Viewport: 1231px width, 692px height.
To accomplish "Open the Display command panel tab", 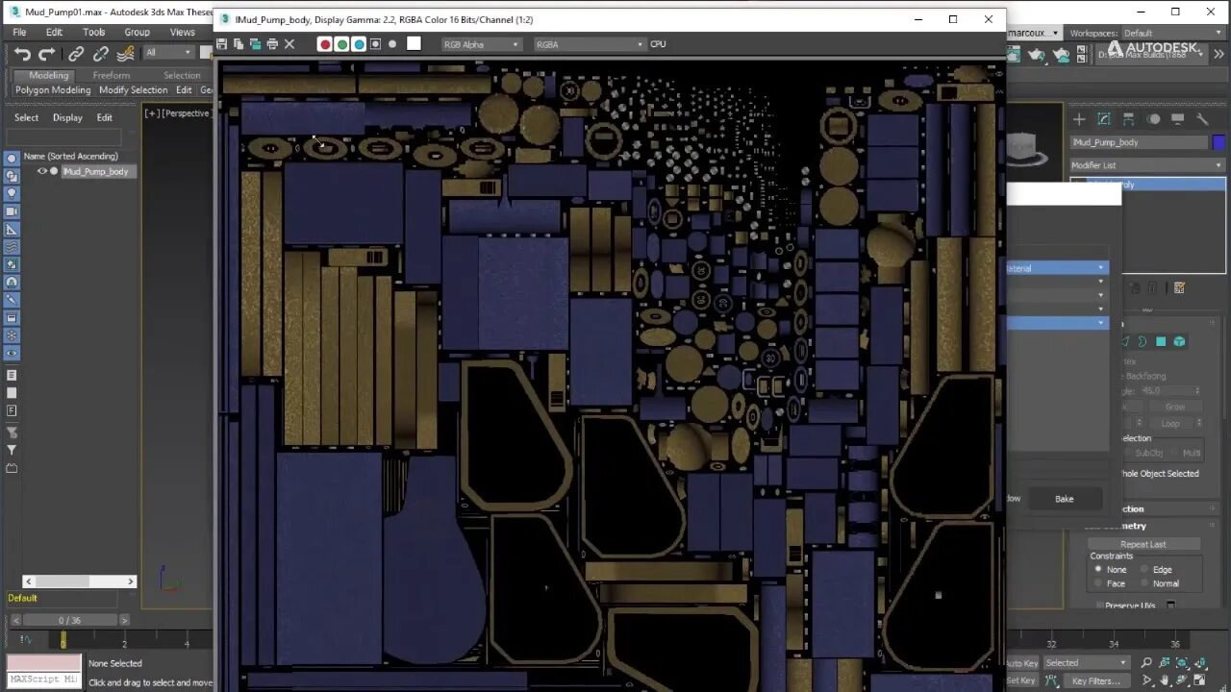I will pyautogui.click(x=1177, y=119).
